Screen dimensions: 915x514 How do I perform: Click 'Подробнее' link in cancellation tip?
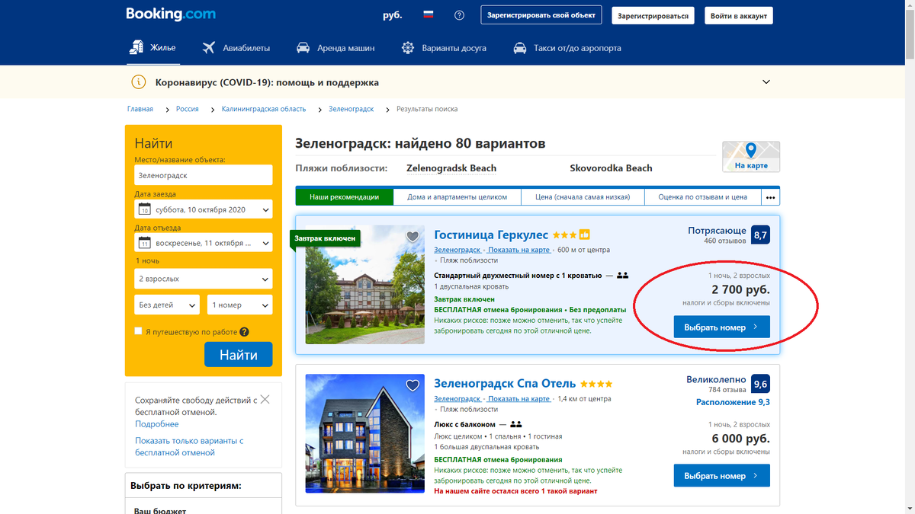coord(157,424)
